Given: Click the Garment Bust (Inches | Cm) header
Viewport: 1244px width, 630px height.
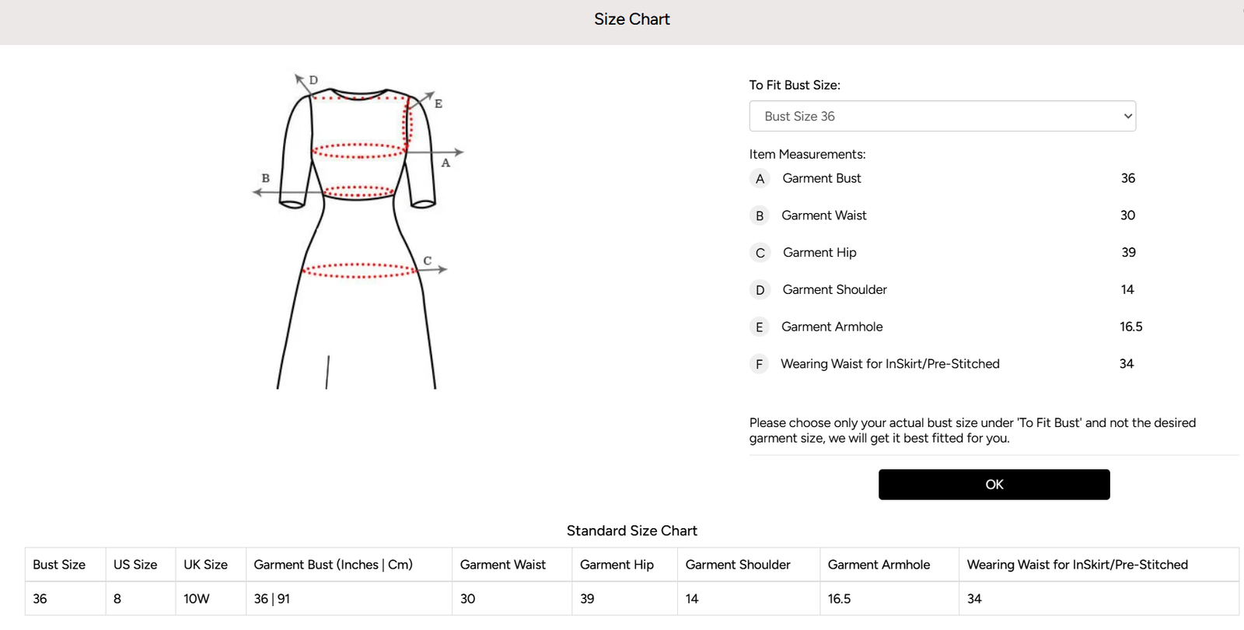Looking at the screenshot, I should pyautogui.click(x=333, y=565).
